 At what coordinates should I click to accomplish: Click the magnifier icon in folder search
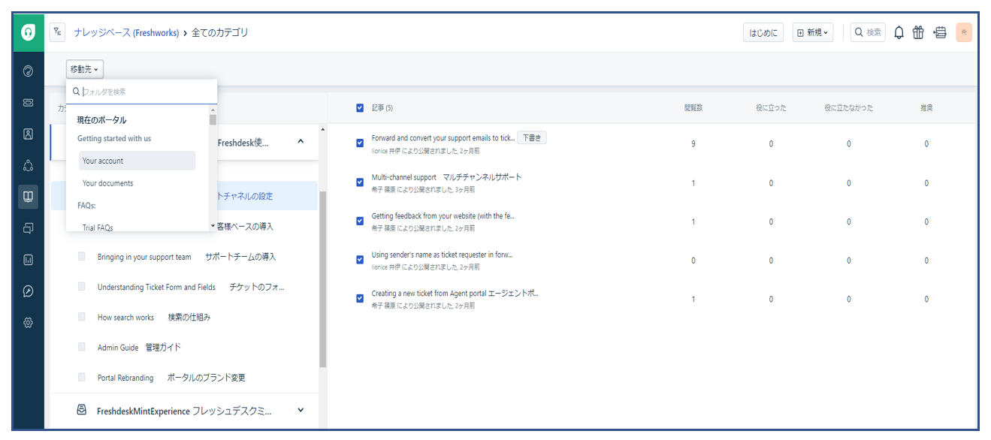(77, 92)
